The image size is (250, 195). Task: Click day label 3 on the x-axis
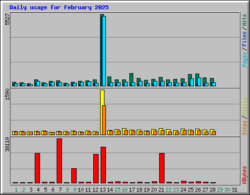(x=31, y=190)
